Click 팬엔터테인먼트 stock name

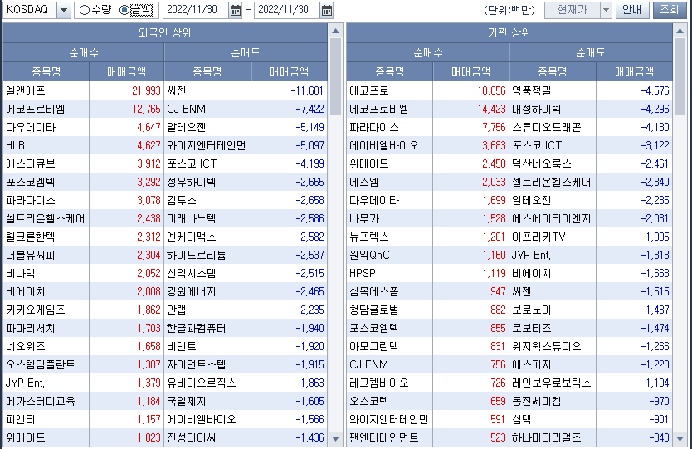[384, 437]
